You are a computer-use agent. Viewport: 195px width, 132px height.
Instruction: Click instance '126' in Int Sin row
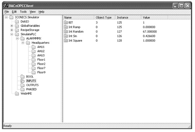[x=120, y=36]
